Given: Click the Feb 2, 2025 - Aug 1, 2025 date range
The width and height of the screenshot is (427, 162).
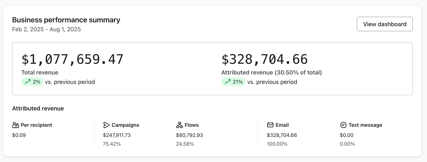Looking at the screenshot, I should click(x=46, y=29).
